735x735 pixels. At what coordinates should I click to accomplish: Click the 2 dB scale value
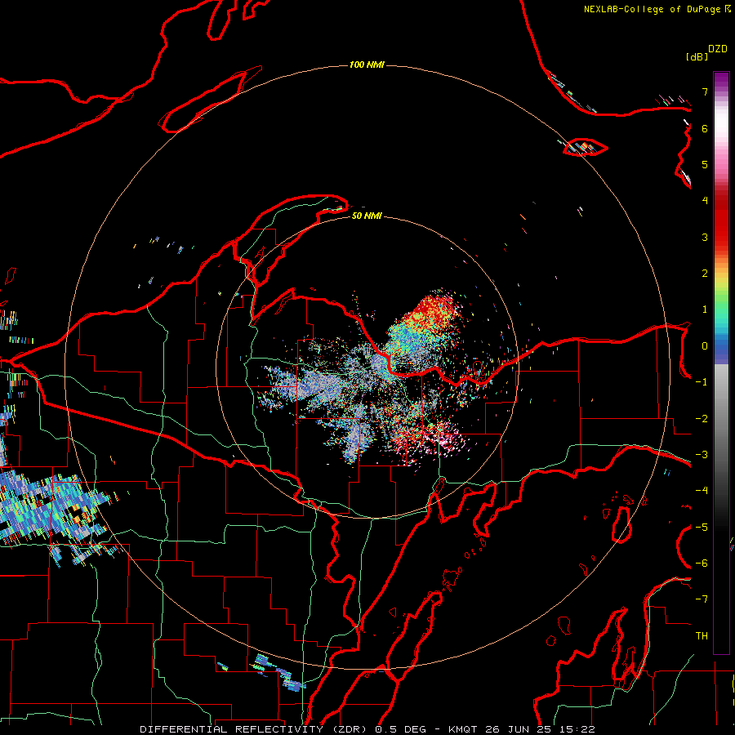[705, 274]
